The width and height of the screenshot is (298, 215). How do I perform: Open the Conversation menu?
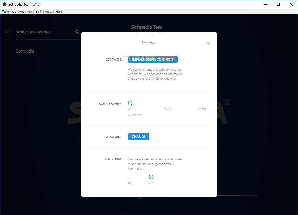click(x=22, y=12)
